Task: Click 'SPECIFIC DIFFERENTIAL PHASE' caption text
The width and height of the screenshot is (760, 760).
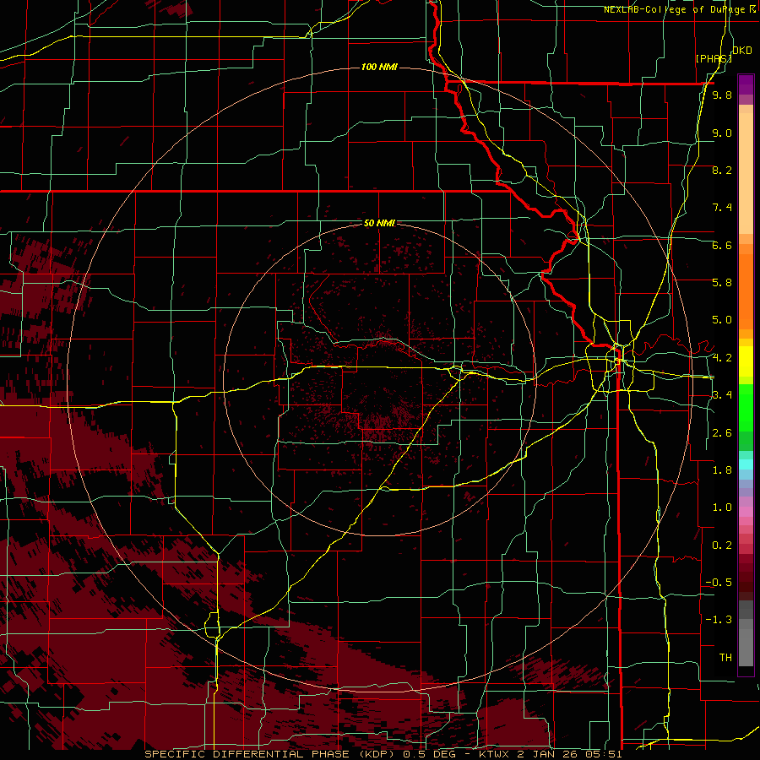Action: coord(247,754)
